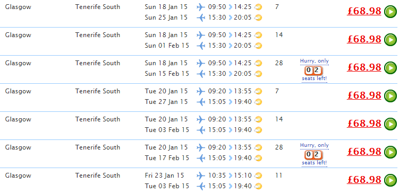Click seats counter badge on Sun 18 Jan 28-night row
Viewport: 399px width, 193px height.
click(313, 71)
